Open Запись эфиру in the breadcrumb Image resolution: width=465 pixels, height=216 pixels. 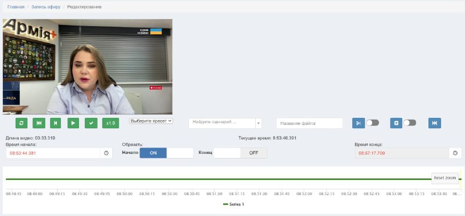click(46, 7)
